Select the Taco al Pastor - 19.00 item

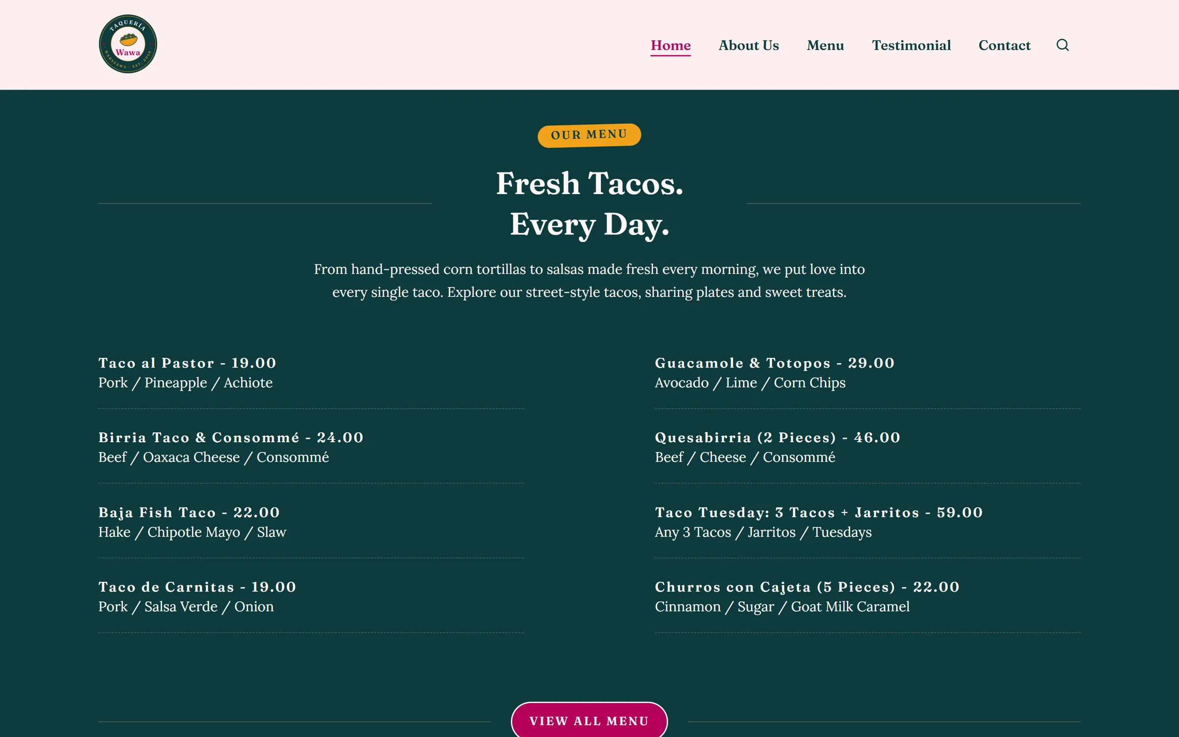point(187,363)
